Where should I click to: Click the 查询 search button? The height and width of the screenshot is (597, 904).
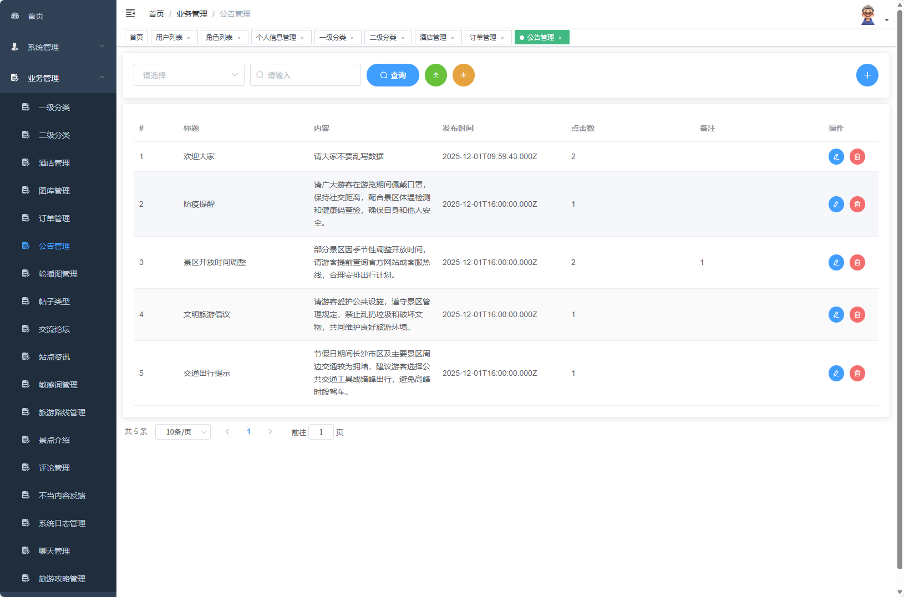click(x=393, y=75)
